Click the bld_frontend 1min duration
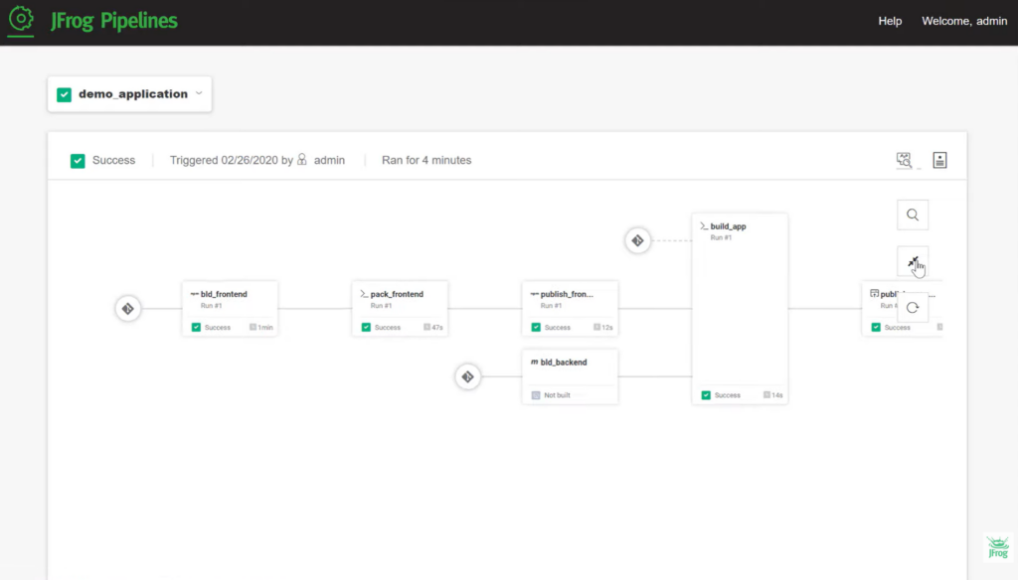The width and height of the screenshot is (1018, 580). pos(261,328)
